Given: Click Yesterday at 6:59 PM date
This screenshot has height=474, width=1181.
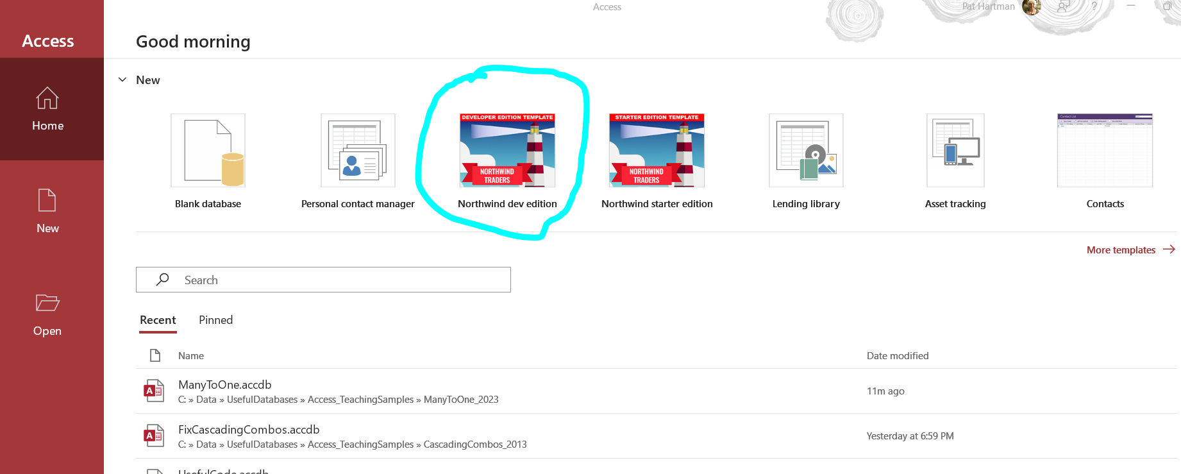Looking at the screenshot, I should 910,436.
